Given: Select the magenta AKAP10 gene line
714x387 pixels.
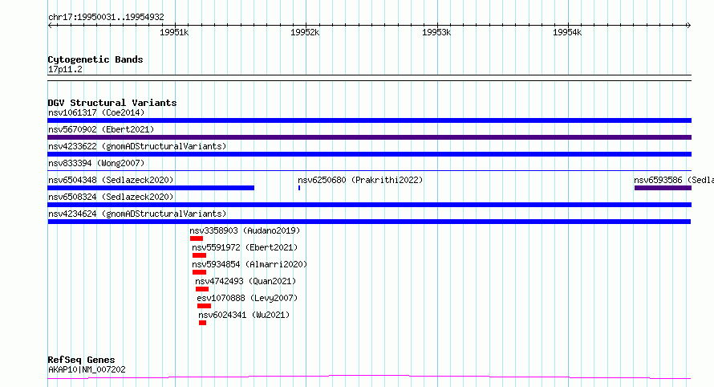Looking at the screenshot, I should tap(369, 377).
